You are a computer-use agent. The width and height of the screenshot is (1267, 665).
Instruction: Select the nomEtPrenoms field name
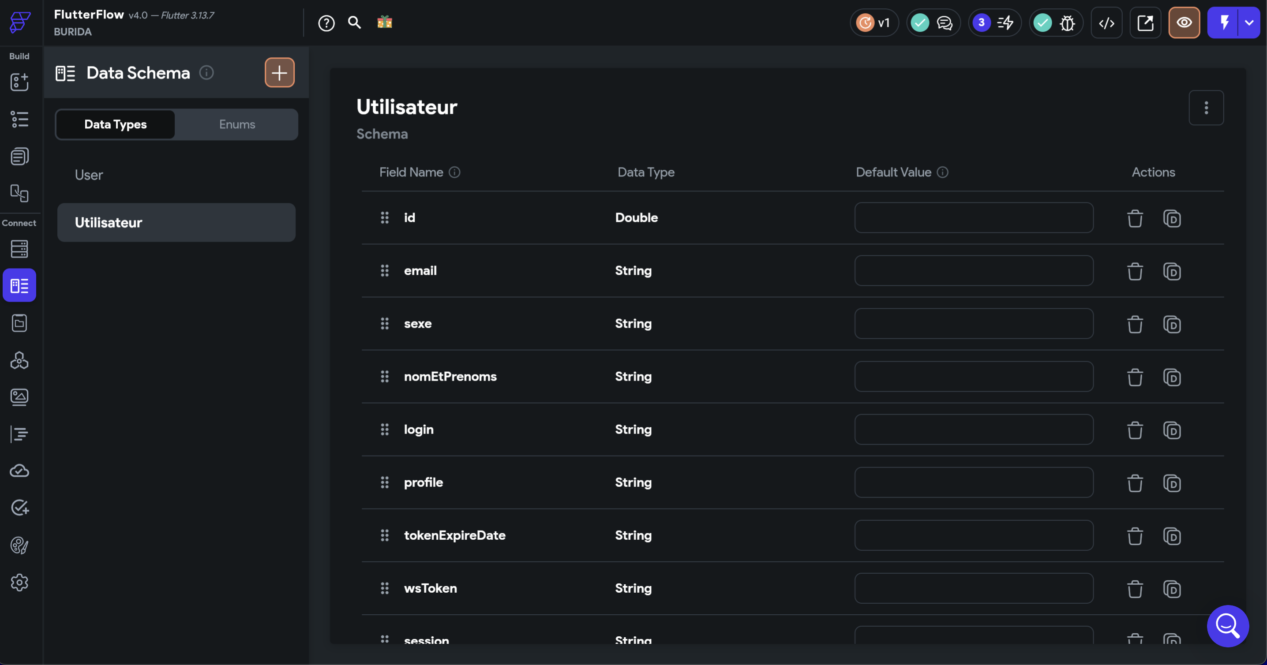450,377
